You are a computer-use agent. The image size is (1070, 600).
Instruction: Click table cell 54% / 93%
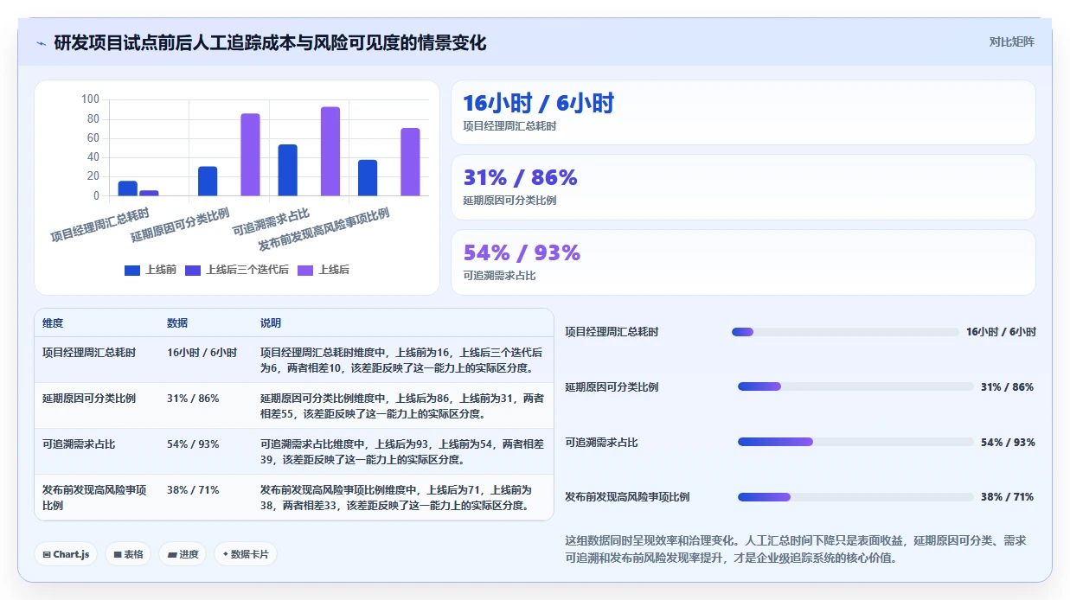193,444
